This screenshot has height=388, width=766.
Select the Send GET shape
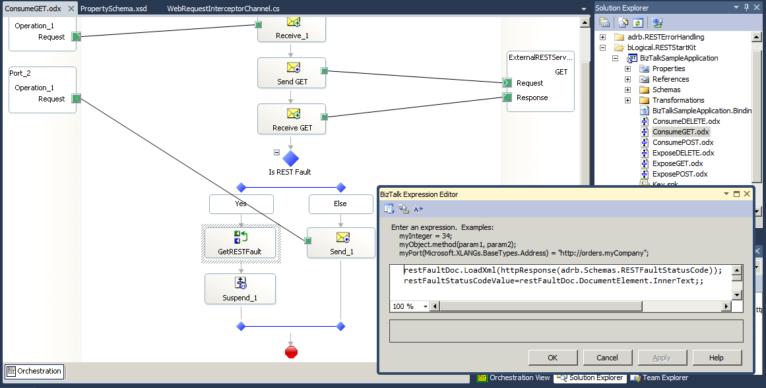click(x=292, y=73)
